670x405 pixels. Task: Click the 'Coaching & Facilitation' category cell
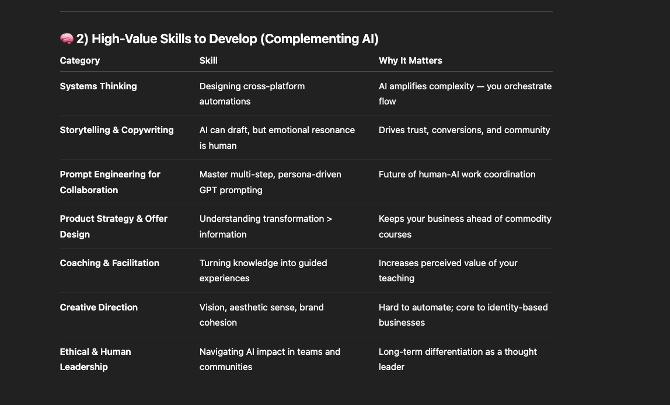[x=109, y=263]
